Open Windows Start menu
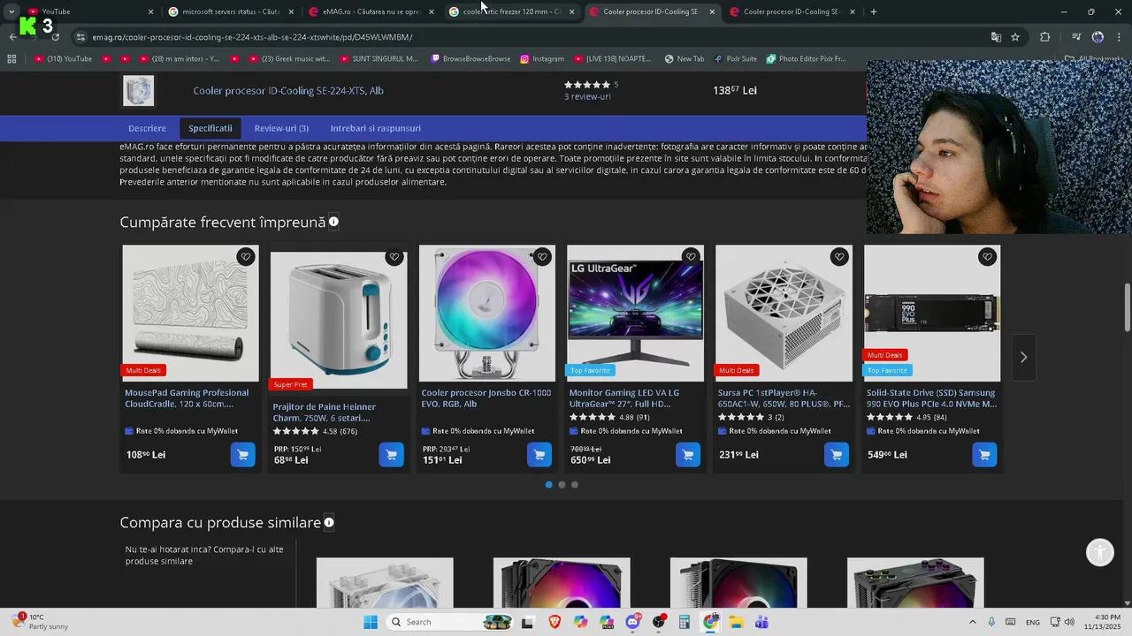This screenshot has width=1132, height=636. coord(371,622)
